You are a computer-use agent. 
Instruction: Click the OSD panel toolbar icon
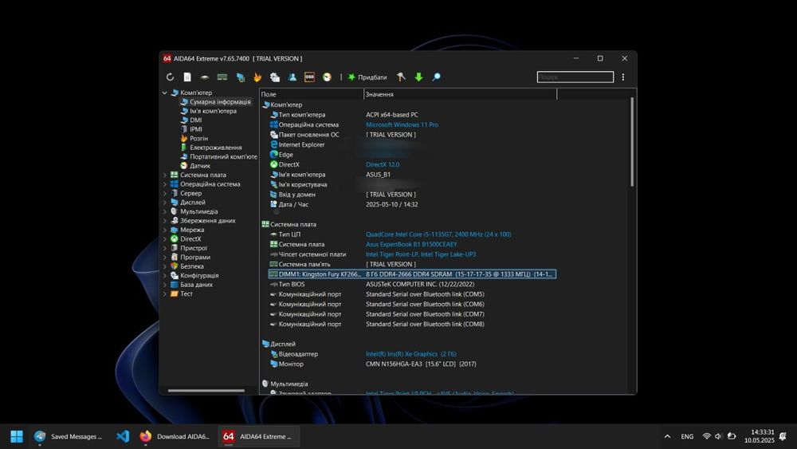(309, 77)
